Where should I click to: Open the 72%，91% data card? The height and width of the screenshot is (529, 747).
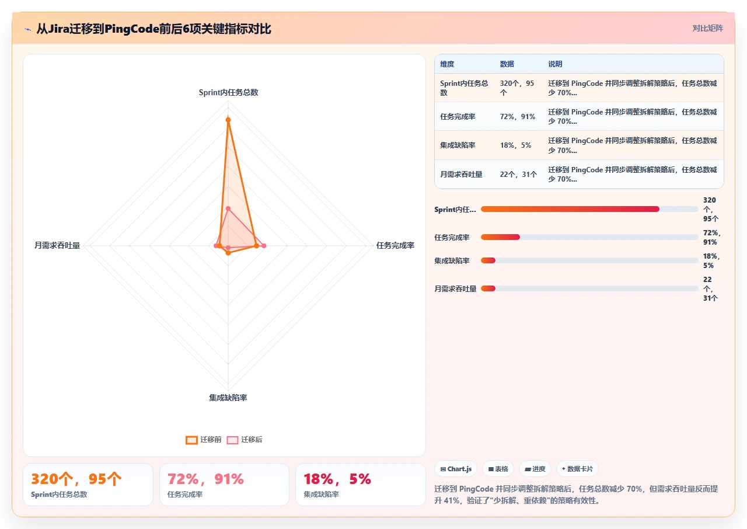click(x=224, y=485)
